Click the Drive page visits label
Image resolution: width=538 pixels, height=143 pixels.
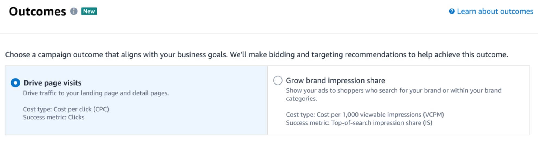point(52,83)
